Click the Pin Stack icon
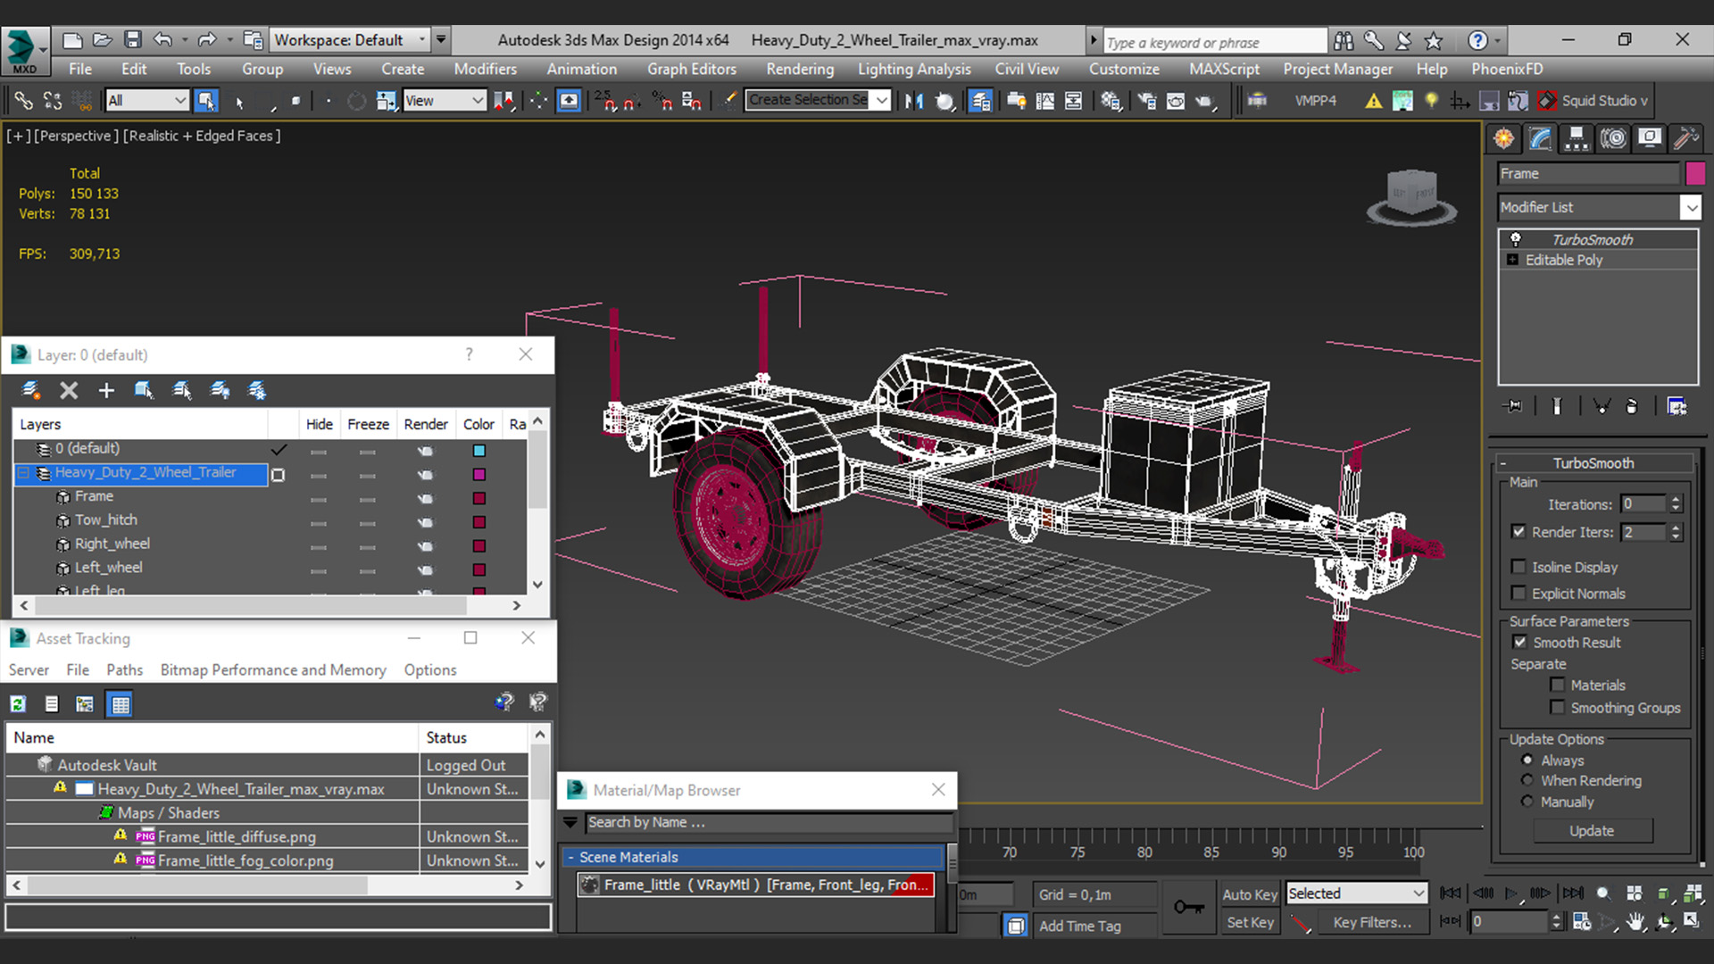Viewport: 1714px width, 964px height. 1513,406
